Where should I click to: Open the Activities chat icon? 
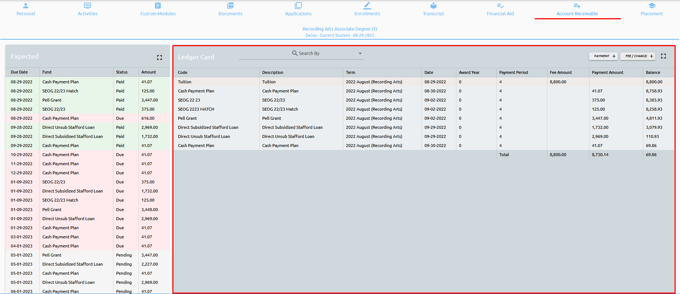87,6
